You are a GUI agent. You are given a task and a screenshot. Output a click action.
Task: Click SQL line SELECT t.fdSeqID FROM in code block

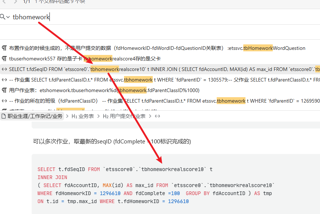(125, 170)
